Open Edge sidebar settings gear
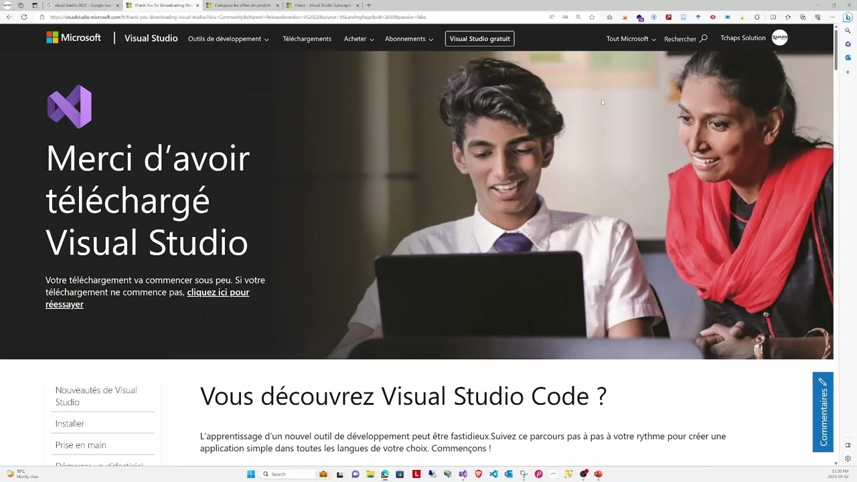Viewport: 857px width, 482px height. tap(848, 459)
